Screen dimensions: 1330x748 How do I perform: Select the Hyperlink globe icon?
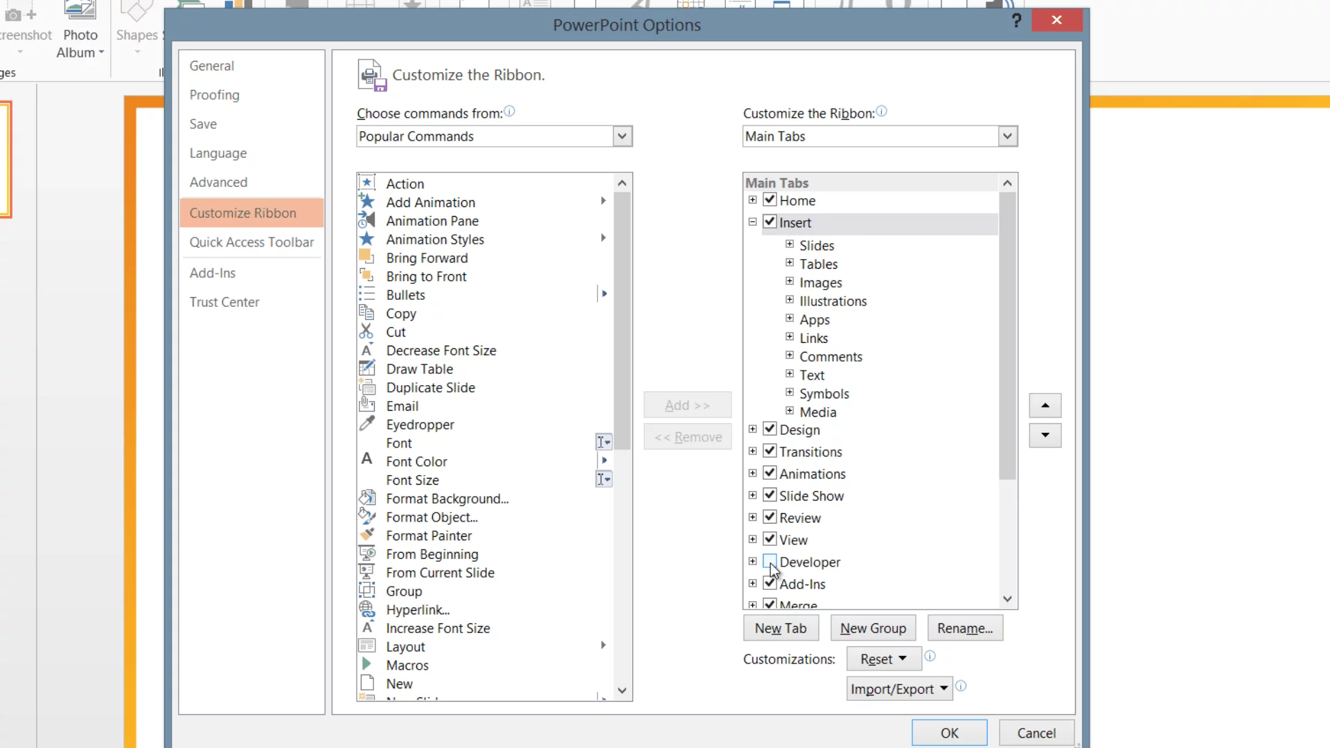pos(366,609)
